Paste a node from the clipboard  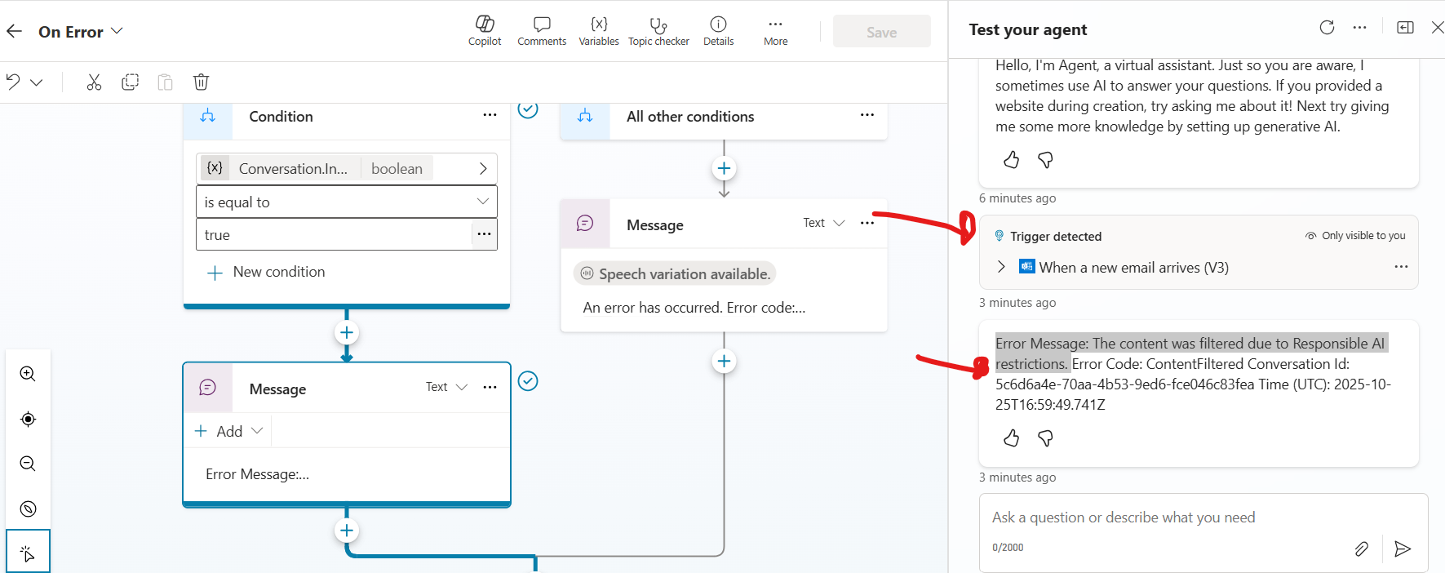[x=165, y=82]
